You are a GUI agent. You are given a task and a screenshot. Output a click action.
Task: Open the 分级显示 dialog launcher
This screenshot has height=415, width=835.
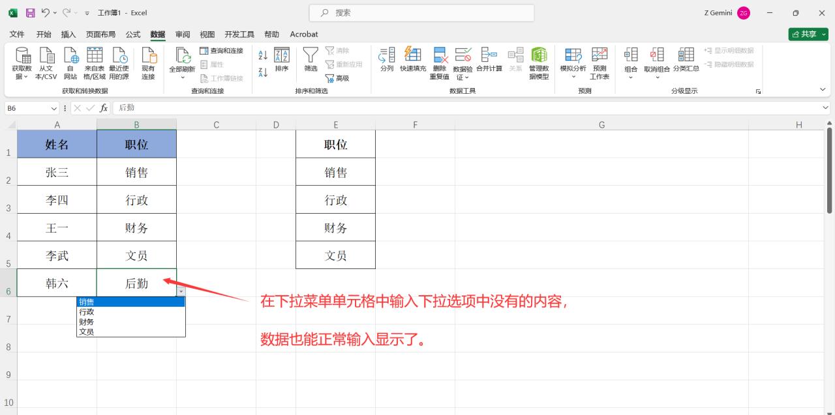click(758, 91)
